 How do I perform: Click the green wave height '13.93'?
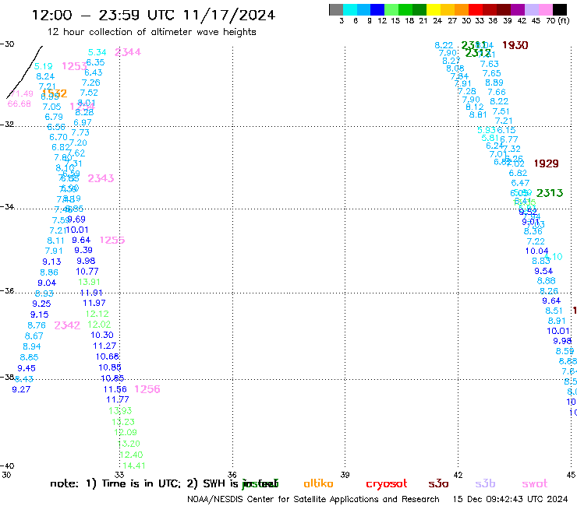[x=120, y=411]
